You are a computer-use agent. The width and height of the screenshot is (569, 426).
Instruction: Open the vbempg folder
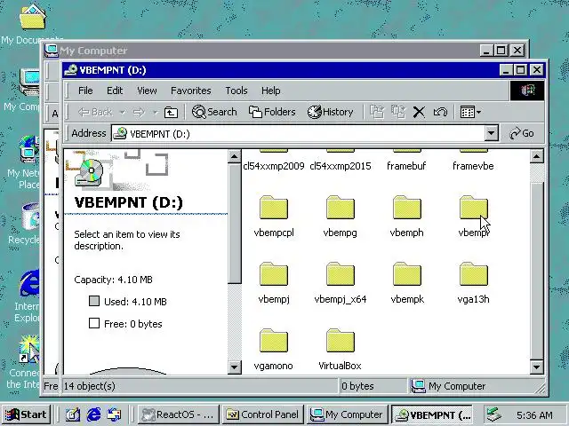pyautogui.click(x=340, y=217)
